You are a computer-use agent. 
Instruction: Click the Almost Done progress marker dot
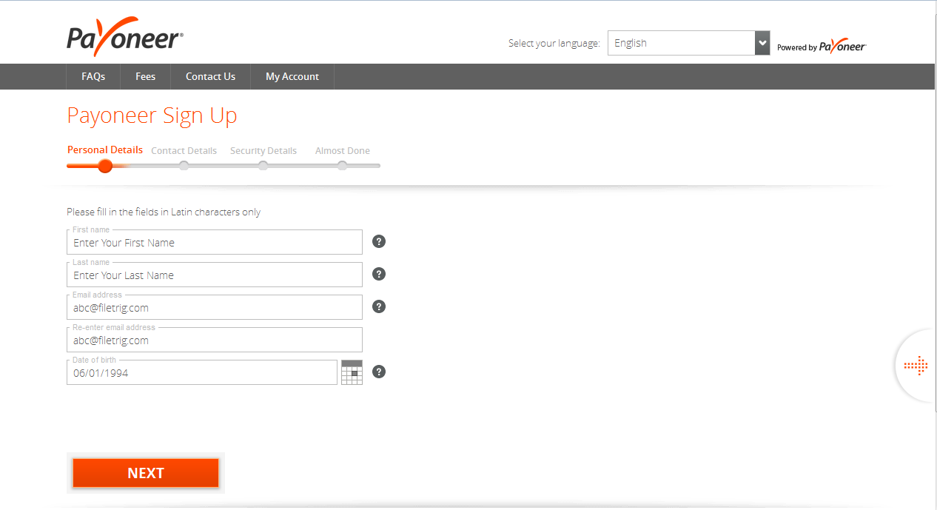tap(343, 166)
